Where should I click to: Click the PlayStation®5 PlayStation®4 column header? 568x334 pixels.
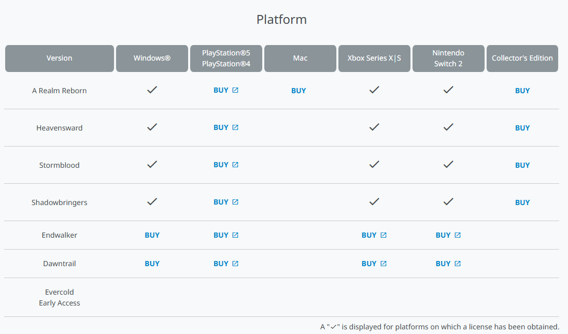tap(226, 59)
